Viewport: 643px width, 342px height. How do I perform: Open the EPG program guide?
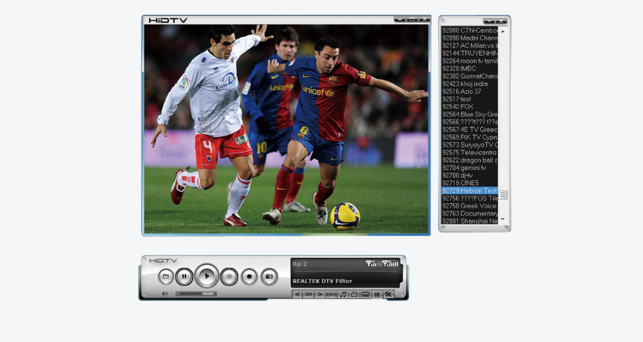point(331,294)
